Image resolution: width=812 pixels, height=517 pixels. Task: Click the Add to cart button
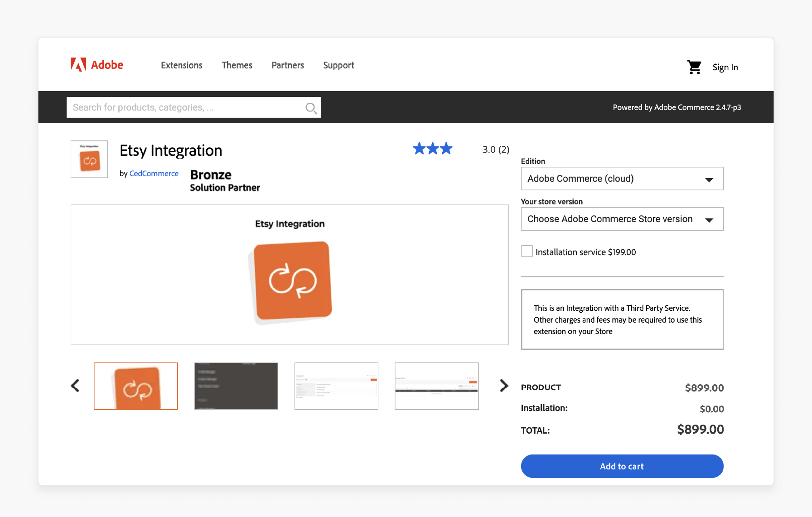(622, 466)
